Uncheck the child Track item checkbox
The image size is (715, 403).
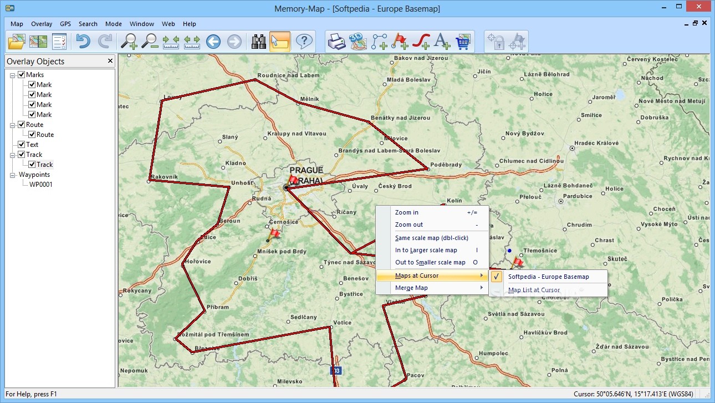(32, 165)
